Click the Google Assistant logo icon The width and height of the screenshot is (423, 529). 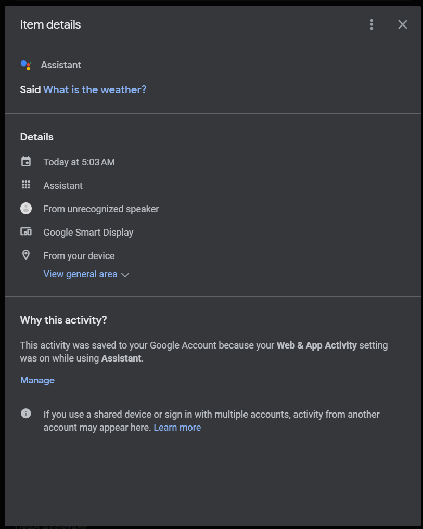coord(26,65)
